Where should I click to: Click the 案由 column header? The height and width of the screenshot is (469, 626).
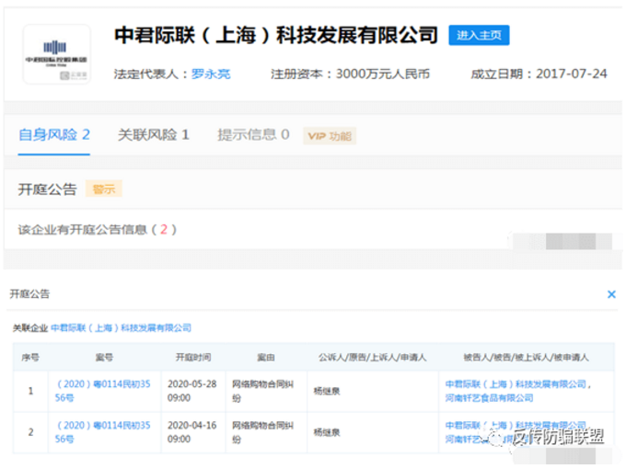266,358
